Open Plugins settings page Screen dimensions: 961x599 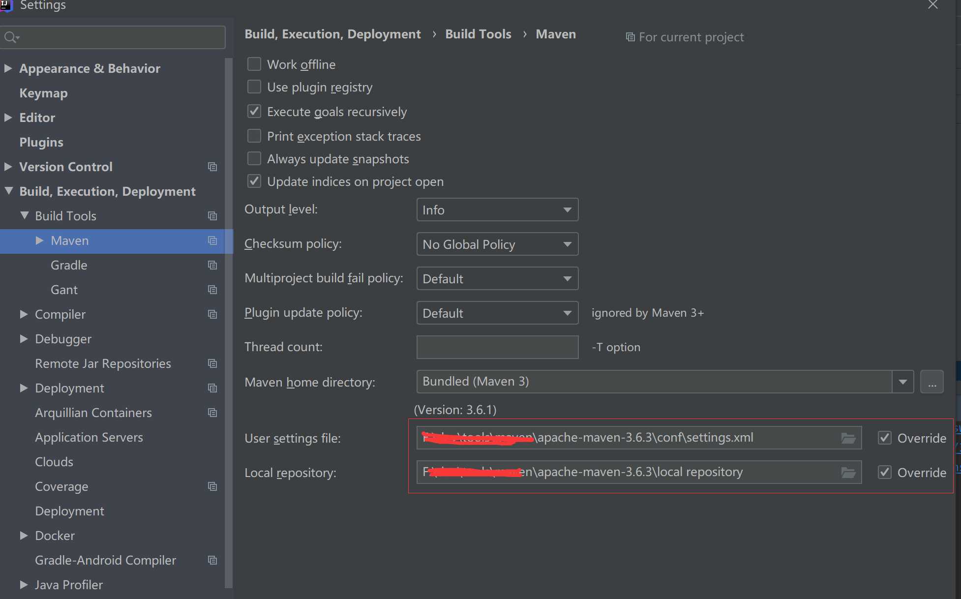tap(41, 142)
